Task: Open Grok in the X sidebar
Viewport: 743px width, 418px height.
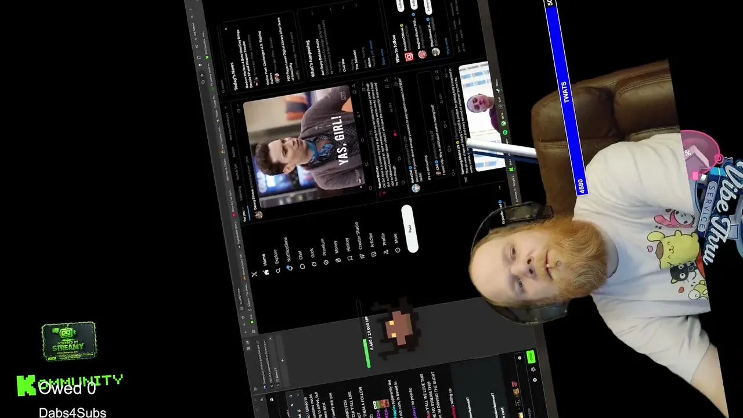Action: pos(313,258)
